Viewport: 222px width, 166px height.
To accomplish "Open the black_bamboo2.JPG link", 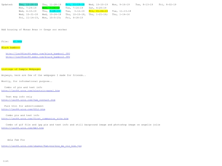I will point(38,57).
